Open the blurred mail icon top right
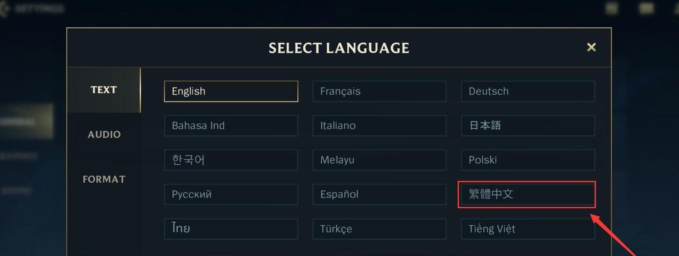The image size is (679, 256). pyautogui.click(x=646, y=9)
